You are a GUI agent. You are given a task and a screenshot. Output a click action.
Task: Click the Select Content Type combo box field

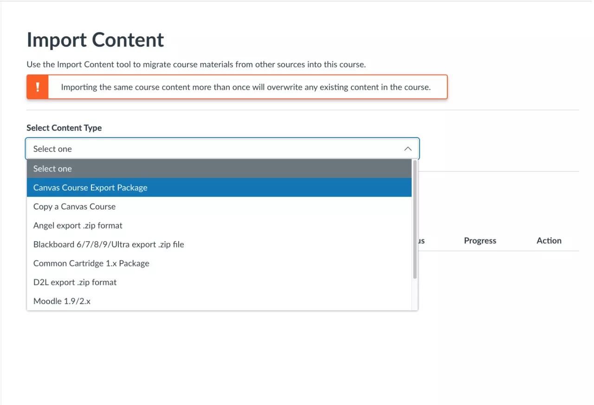[x=213, y=149]
